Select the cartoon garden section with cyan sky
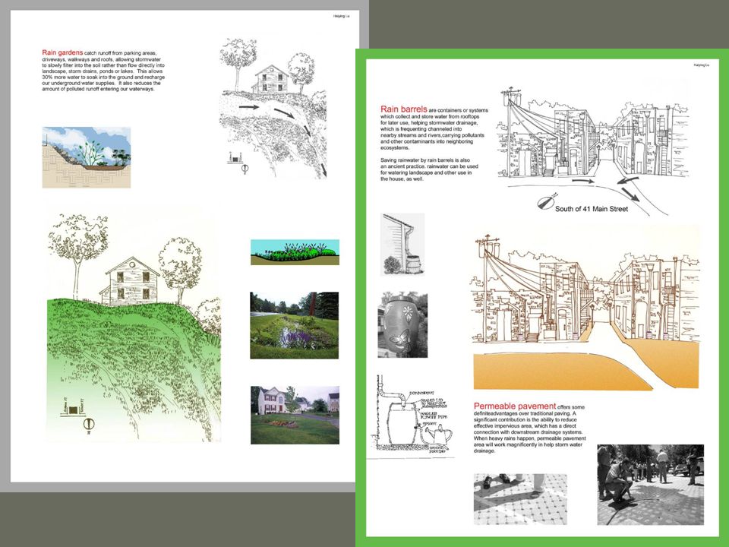This screenshot has height=547, width=729. [295, 252]
